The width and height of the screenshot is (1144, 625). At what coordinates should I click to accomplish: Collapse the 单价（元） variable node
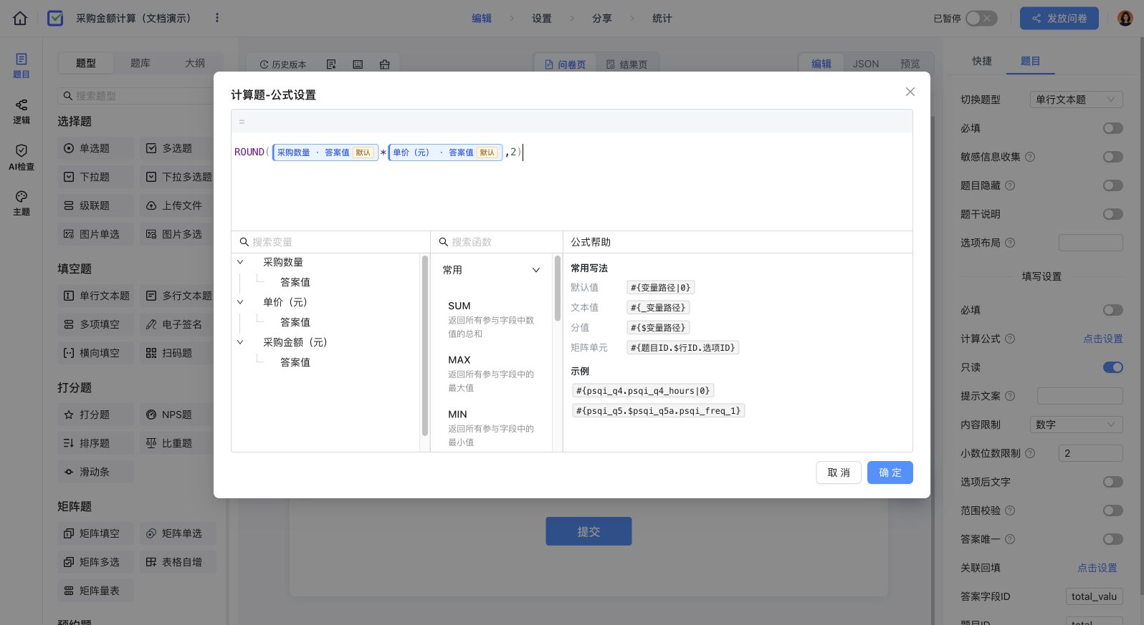click(x=240, y=302)
